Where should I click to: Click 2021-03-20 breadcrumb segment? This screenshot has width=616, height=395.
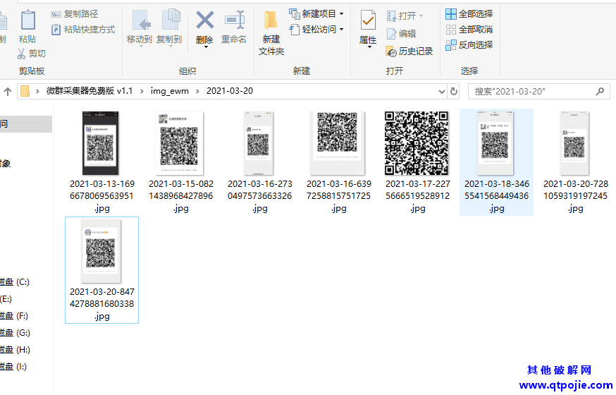click(x=230, y=91)
